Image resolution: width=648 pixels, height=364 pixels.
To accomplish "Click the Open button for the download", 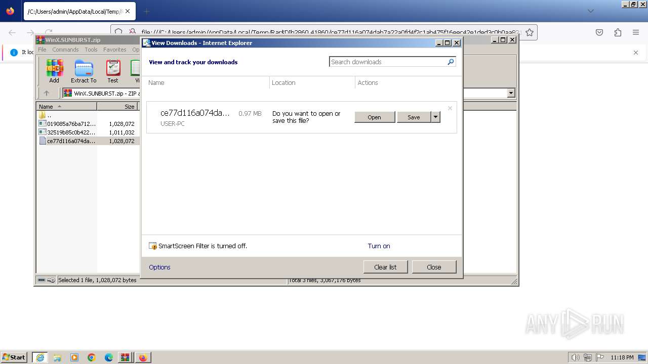I will [375, 117].
